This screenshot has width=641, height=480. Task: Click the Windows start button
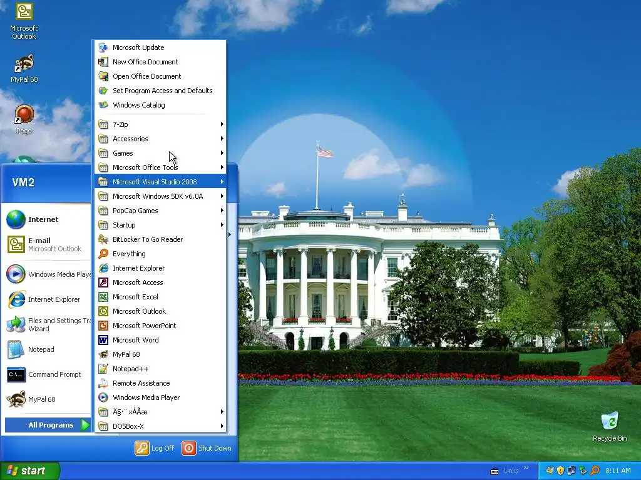[30, 471]
